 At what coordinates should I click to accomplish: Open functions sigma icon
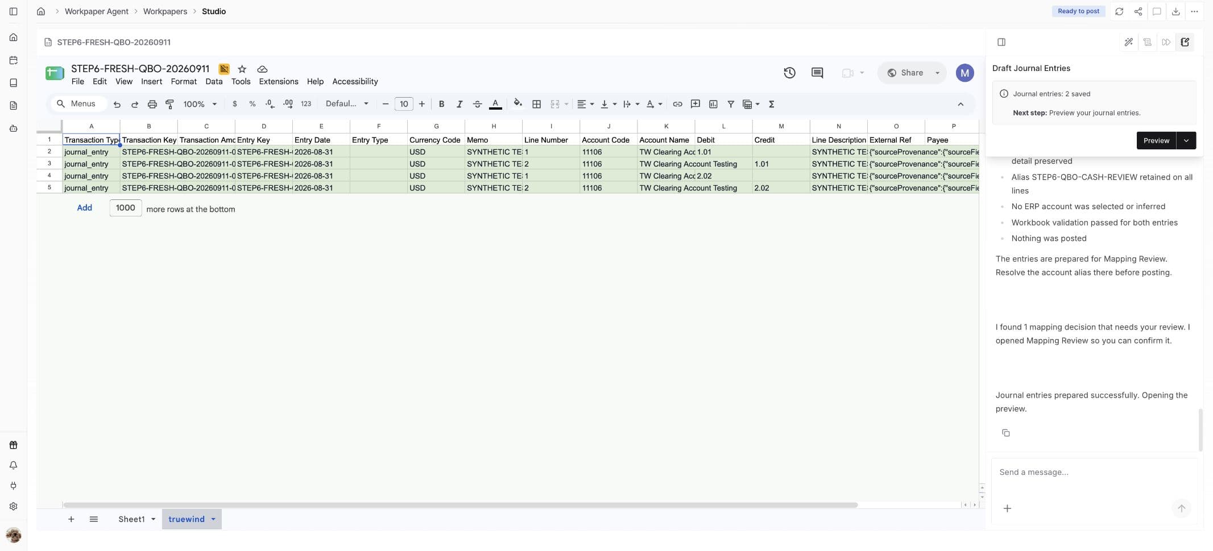[x=772, y=104]
